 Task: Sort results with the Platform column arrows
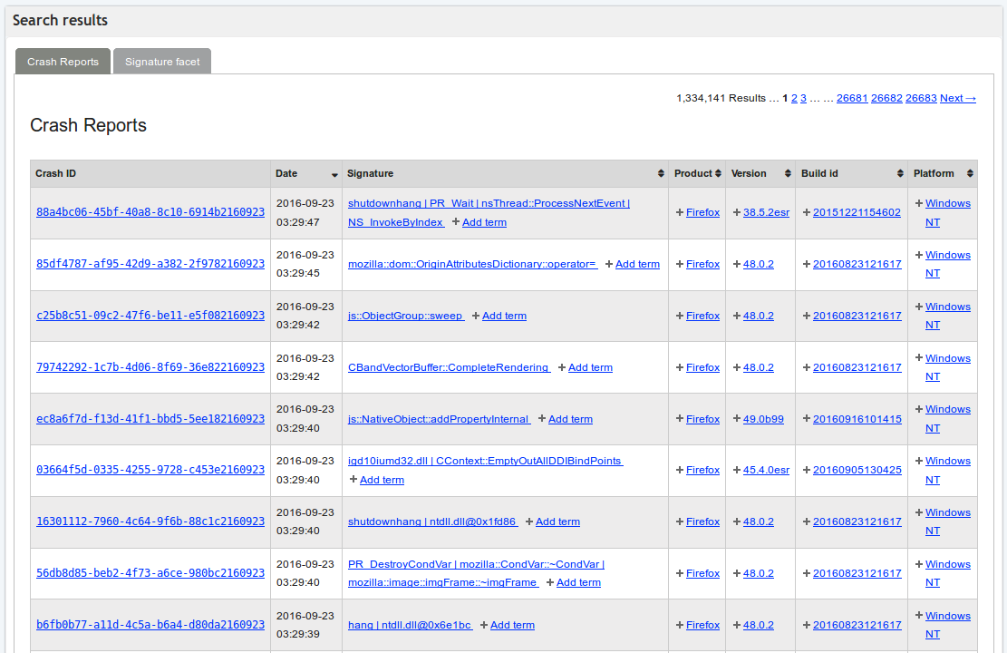point(969,173)
